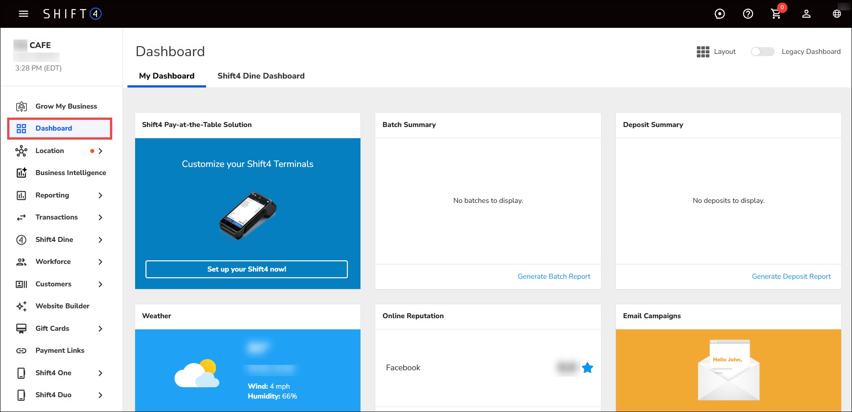Screen dimensions: 852x412
Task: Open the circular target icon in the header
Action: (720, 14)
